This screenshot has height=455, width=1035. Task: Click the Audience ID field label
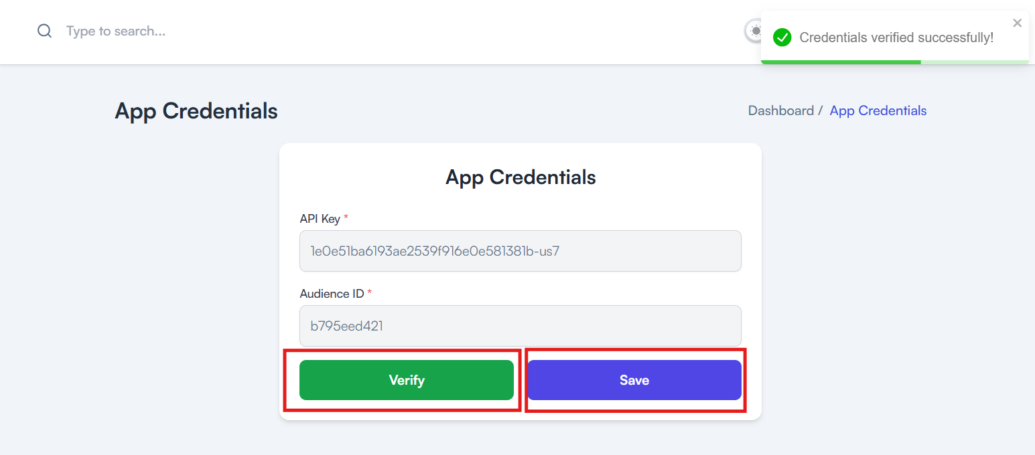click(332, 294)
